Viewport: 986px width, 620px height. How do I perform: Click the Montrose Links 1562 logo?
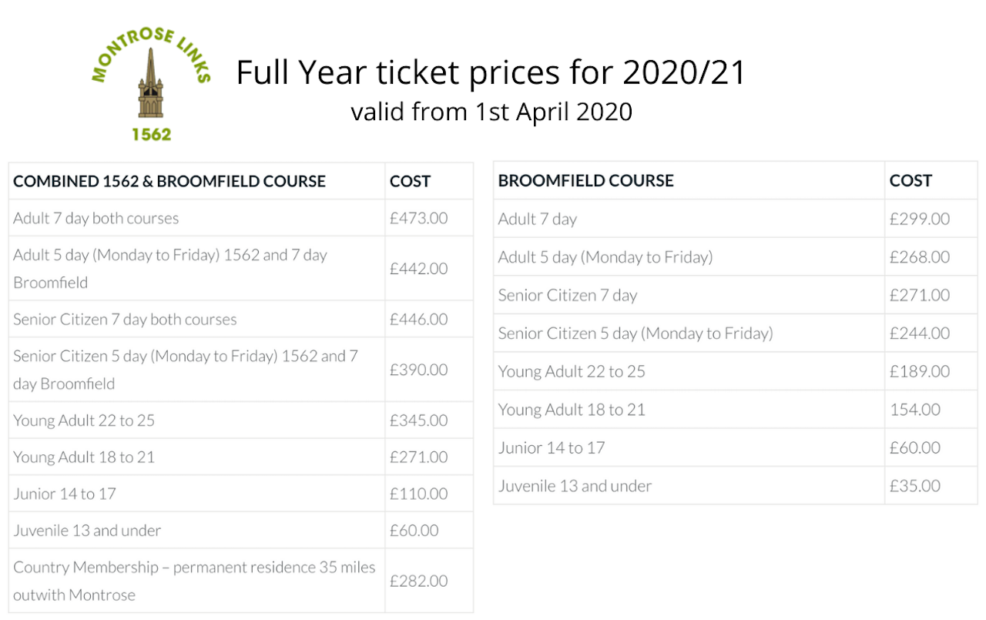(x=152, y=83)
